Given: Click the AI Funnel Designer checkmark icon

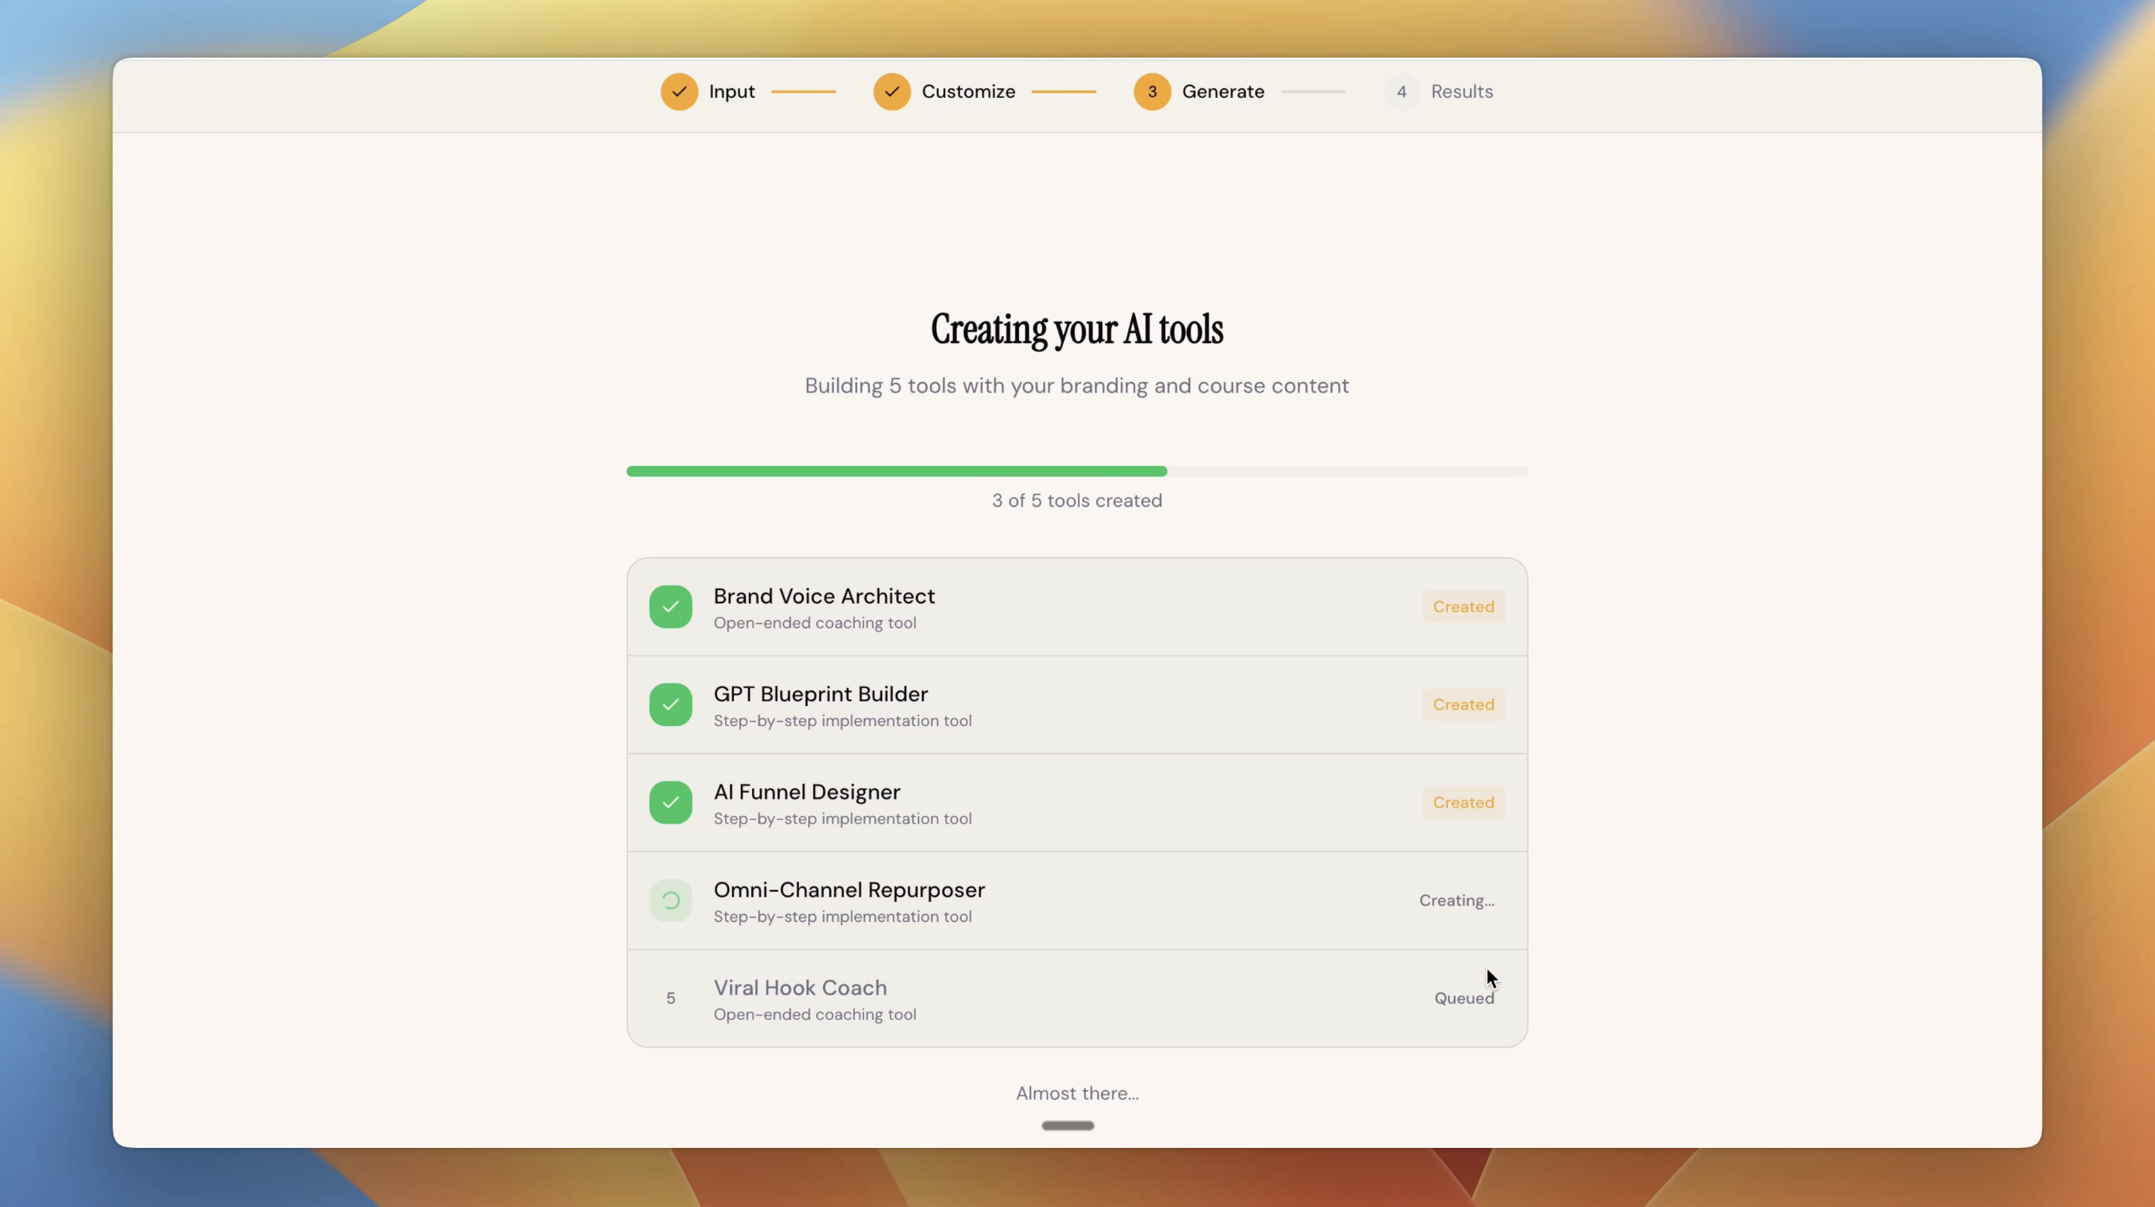Looking at the screenshot, I should [670, 802].
